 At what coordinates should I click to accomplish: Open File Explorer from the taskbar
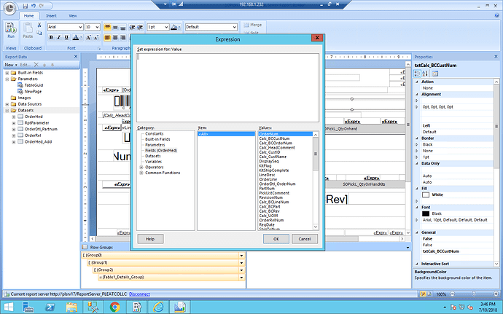coord(71,307)
